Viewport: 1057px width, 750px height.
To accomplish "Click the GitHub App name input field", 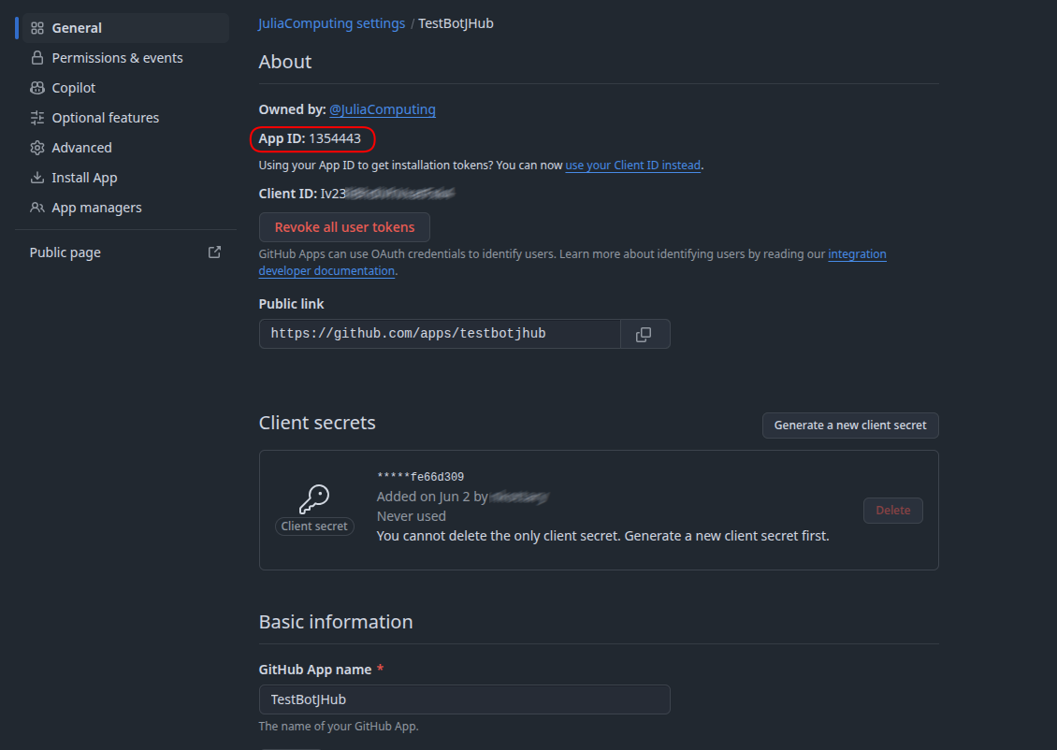I will point(465,700).
